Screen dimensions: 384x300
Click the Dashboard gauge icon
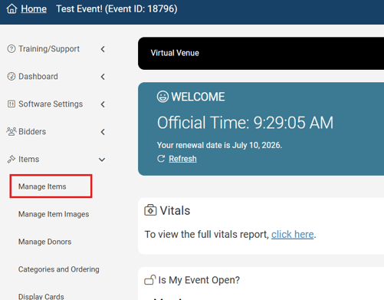pyautogui.click(x=11, y=76)
